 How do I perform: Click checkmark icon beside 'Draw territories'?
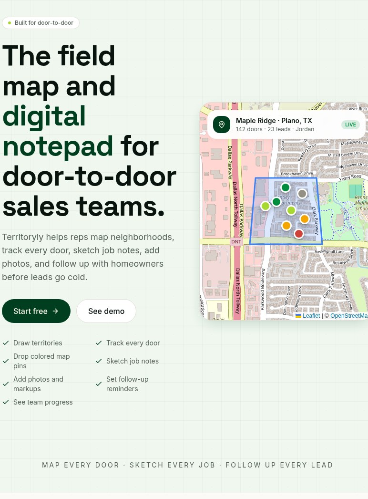pos(6,343)
